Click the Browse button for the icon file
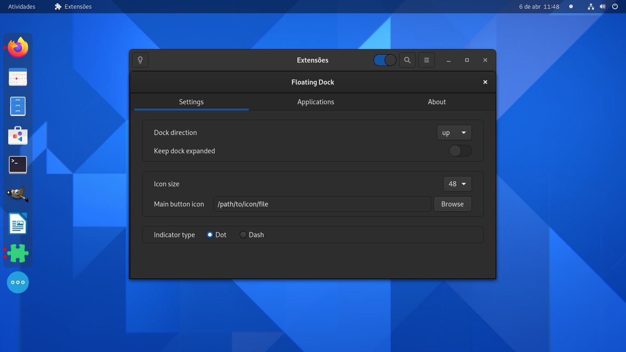 [452, 204]
